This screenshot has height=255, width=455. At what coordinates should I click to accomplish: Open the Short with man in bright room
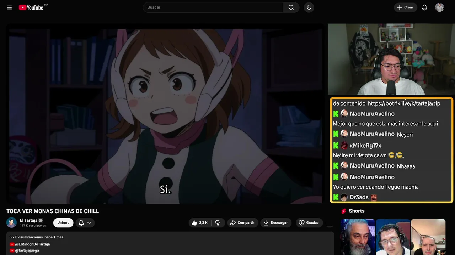pos(428,237)
